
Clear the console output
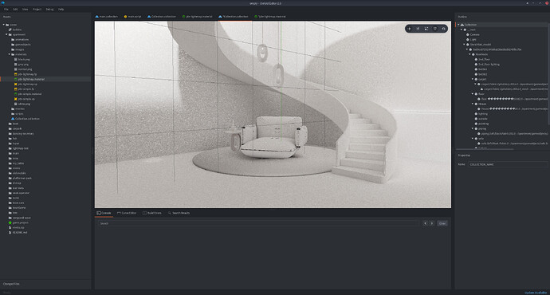tap(442, 223)
